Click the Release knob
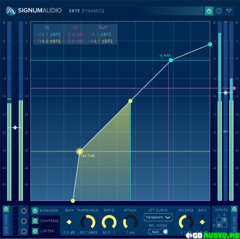Viewport: 240px width, 239px height. 186,222
